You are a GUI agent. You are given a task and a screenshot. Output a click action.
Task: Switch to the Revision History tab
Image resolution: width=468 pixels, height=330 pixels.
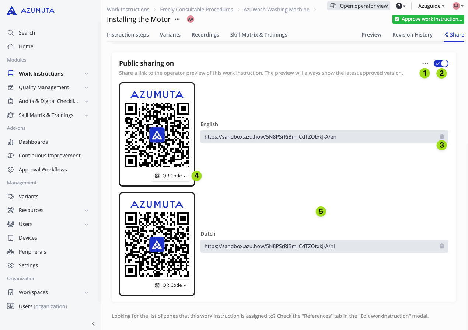[x=412, y=34]
